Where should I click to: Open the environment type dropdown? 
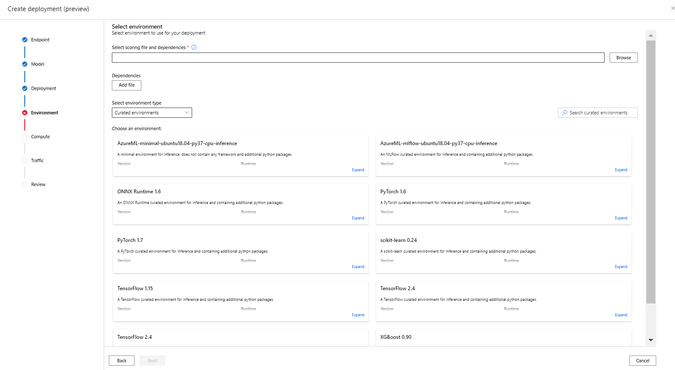tap(152, 113)
